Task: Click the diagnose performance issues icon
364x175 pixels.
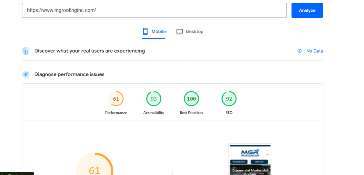Action: [26, 74]
